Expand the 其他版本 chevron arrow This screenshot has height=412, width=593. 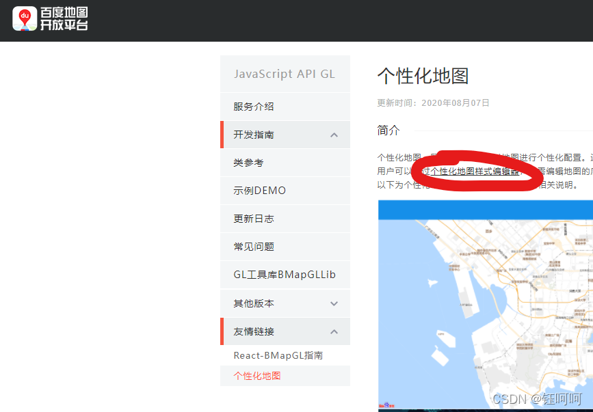pyautogui.click(x=334, y=303)
